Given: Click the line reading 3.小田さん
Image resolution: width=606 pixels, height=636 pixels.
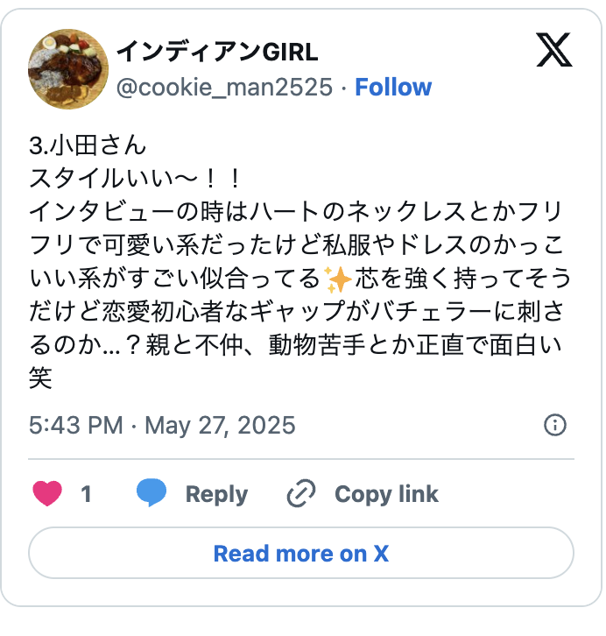Looking at the screenshot, I should tap(88, 145).
